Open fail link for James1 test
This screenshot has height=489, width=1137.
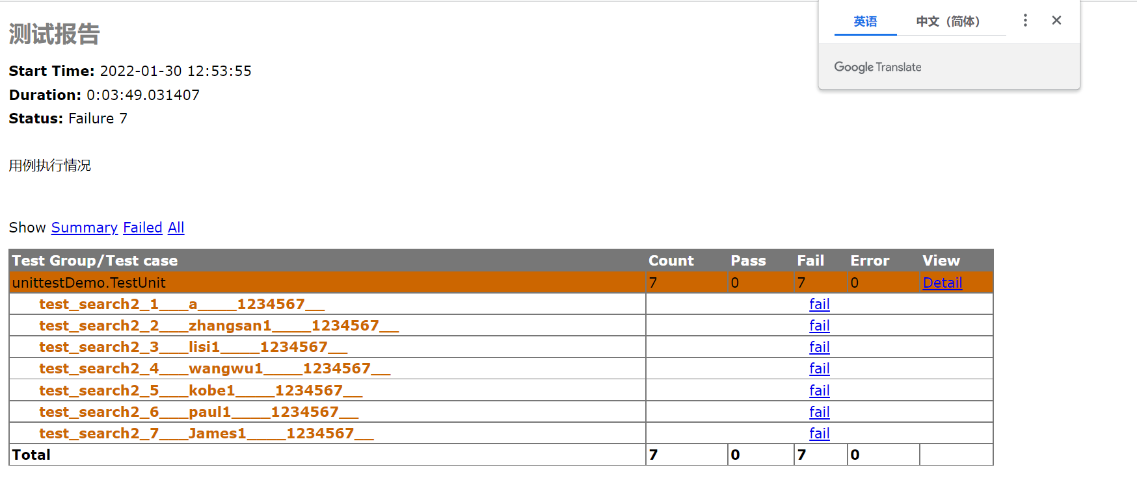[820, 433]
